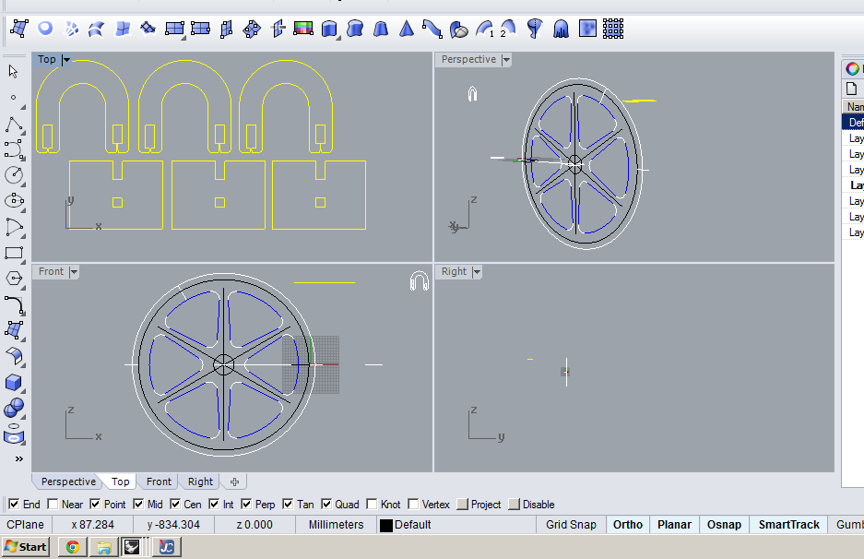Viewport: 864px width, 559px height.
Task: Select the Polyline tool in sidebar
Action: [x=14, y=124]
